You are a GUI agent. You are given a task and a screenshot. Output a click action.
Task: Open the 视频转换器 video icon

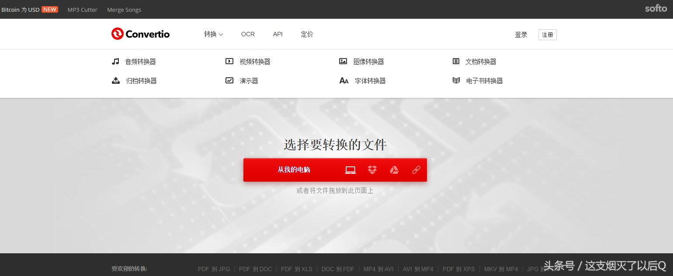(229, 61)
